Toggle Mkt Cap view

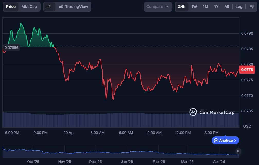[x=29, y=7]
